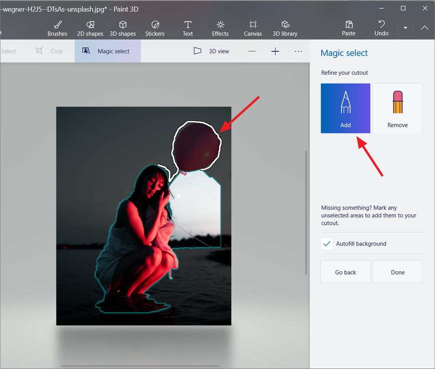Click the Go back button
This screenshot has width=435, height=369.
pos(345,272)
